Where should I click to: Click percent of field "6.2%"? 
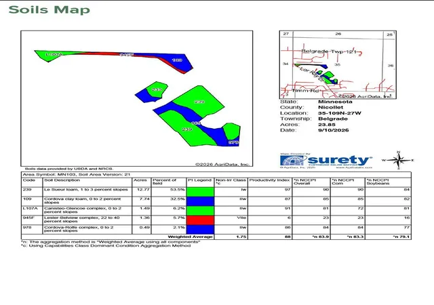pyautogui.click(x=179, y=208)
